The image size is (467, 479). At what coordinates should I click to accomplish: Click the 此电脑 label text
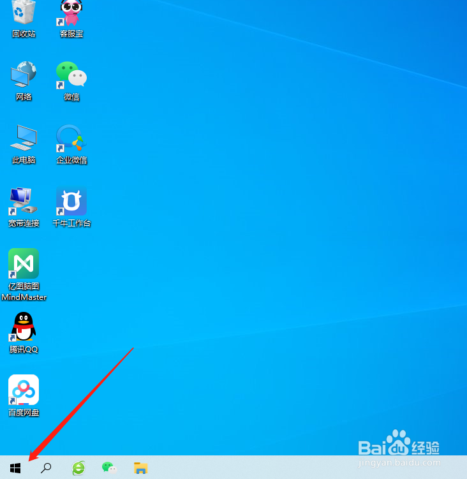pos(24,160)
